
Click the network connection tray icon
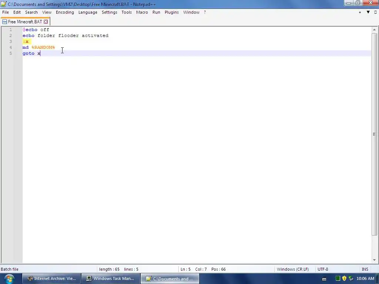point(351,278)
